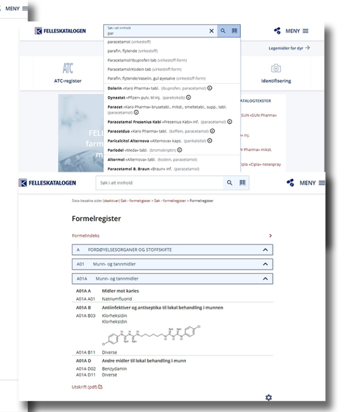Screen dimensions: 344x412
Task: Click the search magnifier in Formelregister header
Action: (x=229, y=183)
